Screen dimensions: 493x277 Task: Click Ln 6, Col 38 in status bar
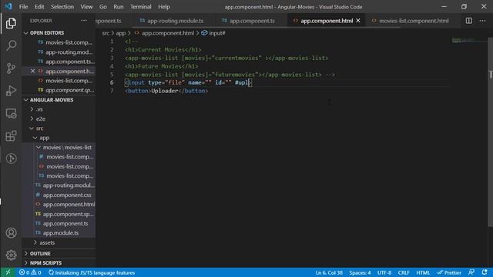(x=329, y=272)
